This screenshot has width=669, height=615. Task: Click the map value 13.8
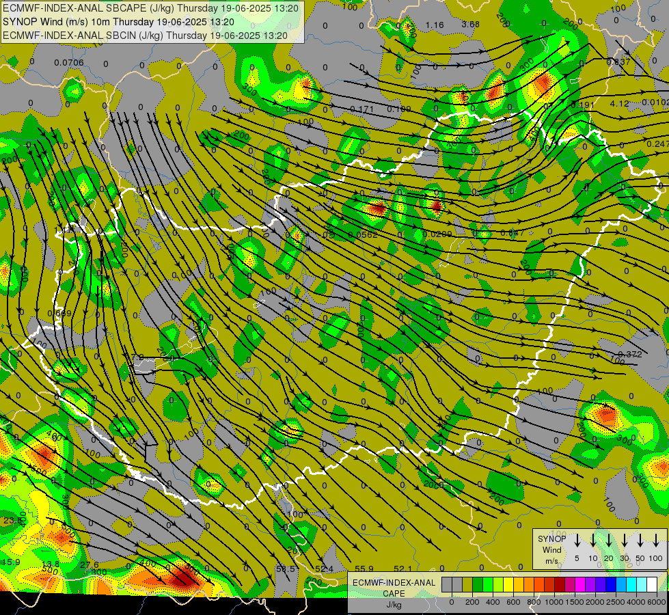coord(51,564)
